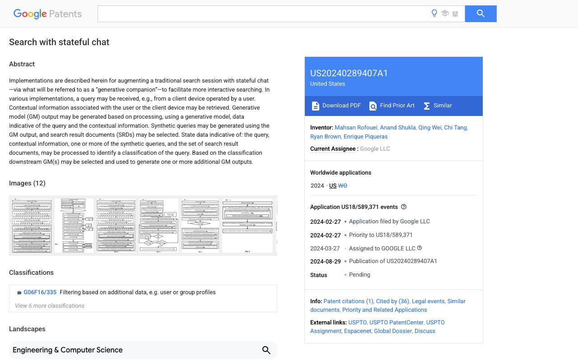The width and height of the screenshot is (578, 361).
Task: Open inventor Ryan Brown link
Action: [326, 136]
